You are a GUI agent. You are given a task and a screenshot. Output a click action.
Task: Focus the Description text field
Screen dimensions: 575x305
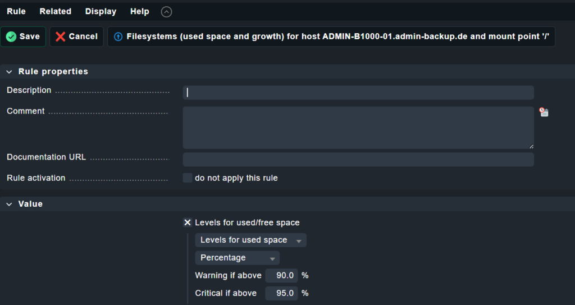358,93
